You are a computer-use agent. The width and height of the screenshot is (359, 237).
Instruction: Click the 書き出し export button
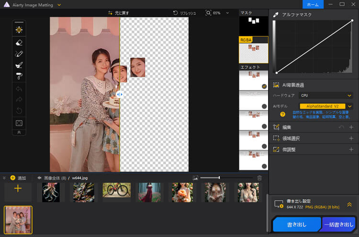click(x=297, y=224)
